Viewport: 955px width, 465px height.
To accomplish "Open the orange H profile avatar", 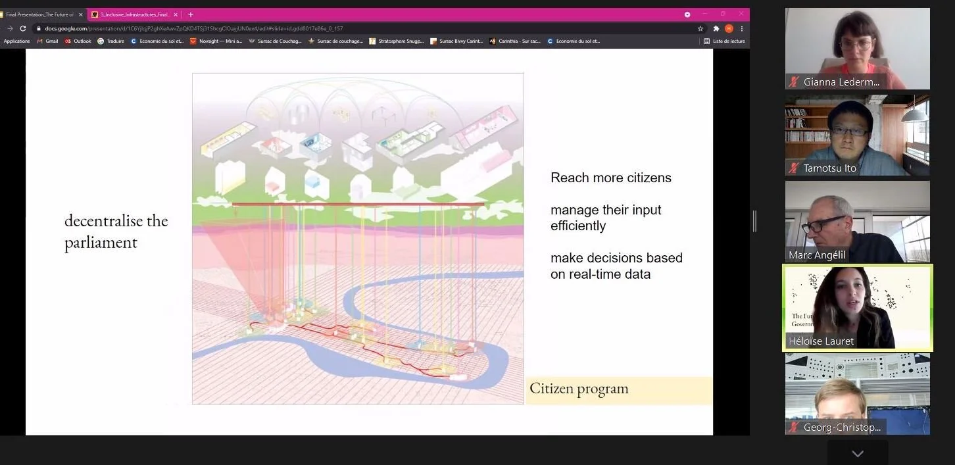I will 729,28.
